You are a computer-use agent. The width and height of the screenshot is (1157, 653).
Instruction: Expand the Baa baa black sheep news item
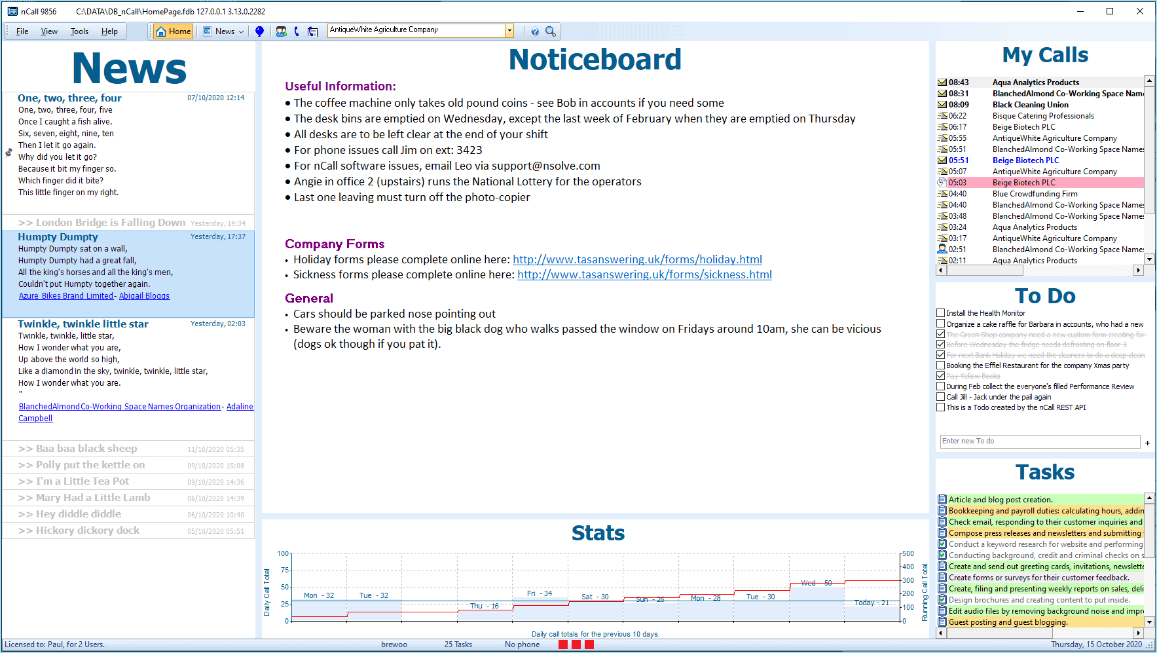point(128,449)
